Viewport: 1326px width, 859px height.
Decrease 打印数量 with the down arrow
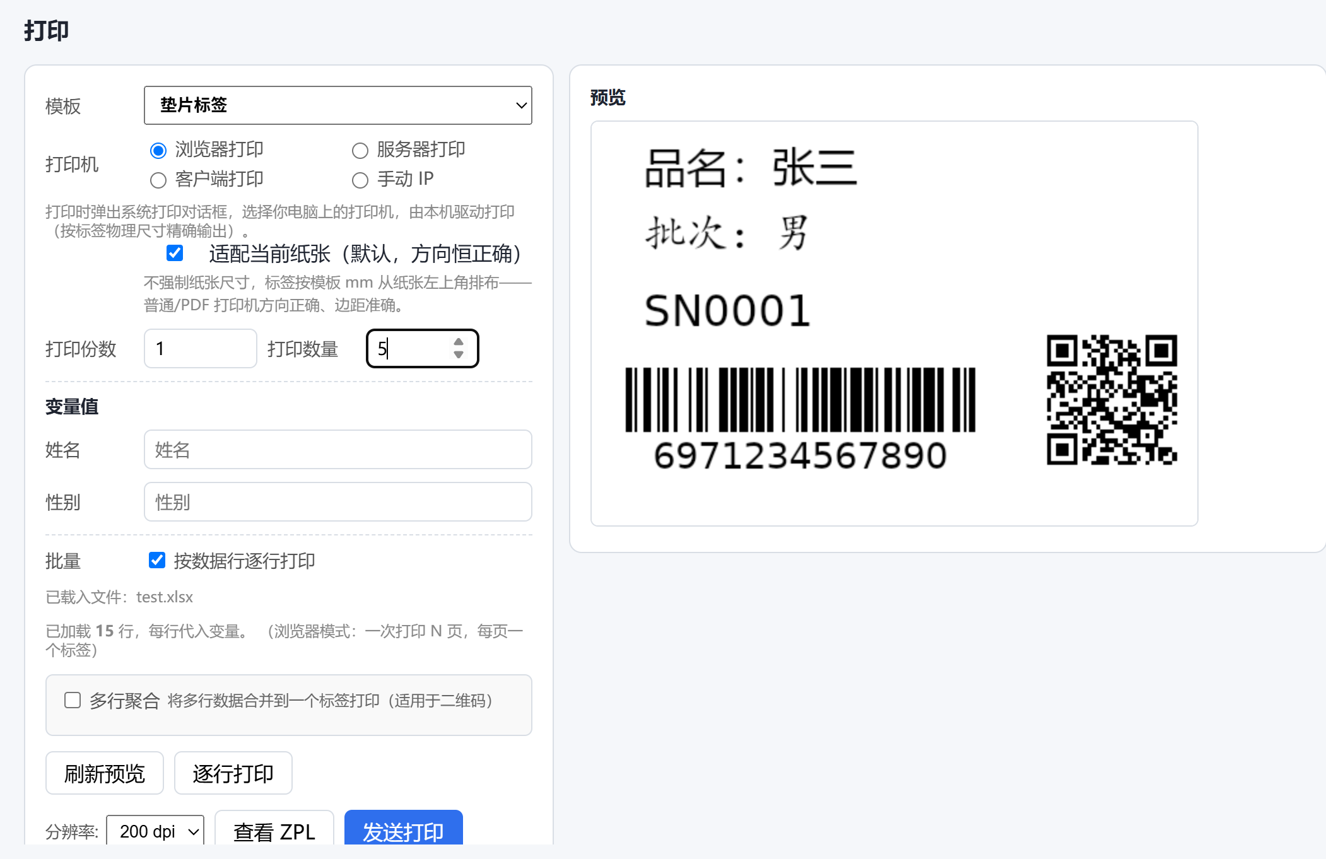(x=459, y=354)
